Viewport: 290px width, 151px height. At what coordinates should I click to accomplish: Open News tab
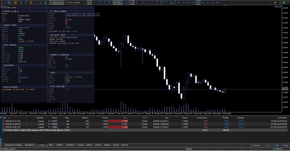click(x=51, y=145)
